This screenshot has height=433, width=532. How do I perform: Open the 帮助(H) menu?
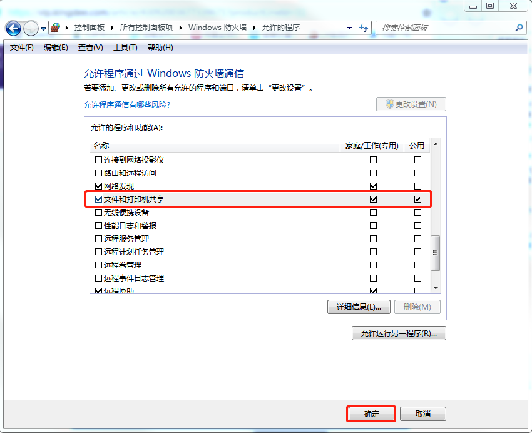point(160,48)
